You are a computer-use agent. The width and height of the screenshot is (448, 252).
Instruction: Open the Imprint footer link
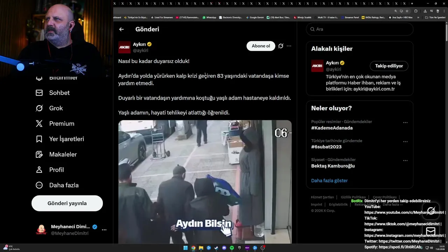316,204
